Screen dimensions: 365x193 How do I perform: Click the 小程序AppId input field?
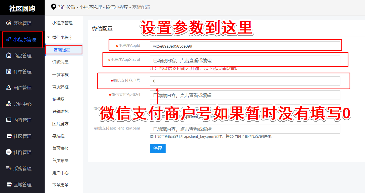point(245,46)
